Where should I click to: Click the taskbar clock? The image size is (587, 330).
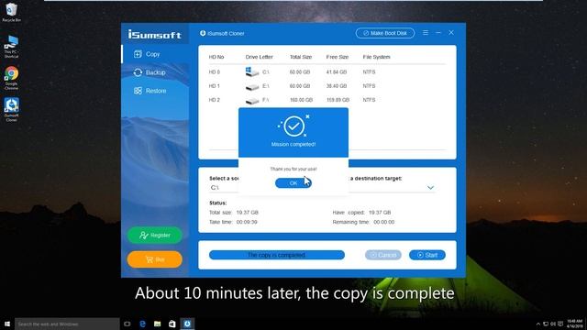[x=575, y=324]
